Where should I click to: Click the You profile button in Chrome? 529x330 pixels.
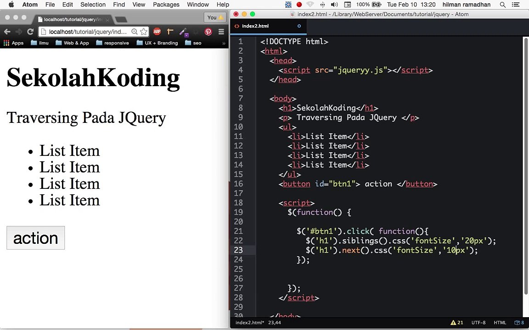click(215, 17)
